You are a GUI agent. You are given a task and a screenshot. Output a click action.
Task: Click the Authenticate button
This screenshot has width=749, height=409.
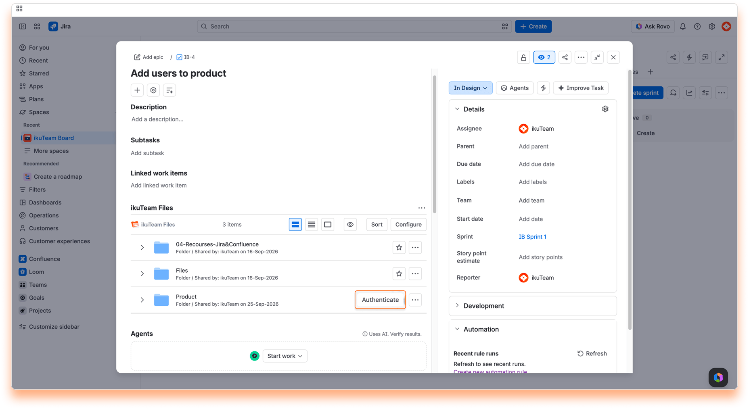coord(380,300)
